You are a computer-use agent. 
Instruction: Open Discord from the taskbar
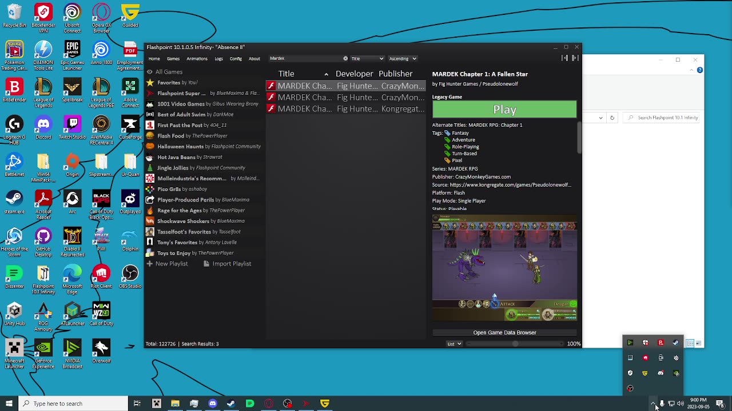click(212, 404)
